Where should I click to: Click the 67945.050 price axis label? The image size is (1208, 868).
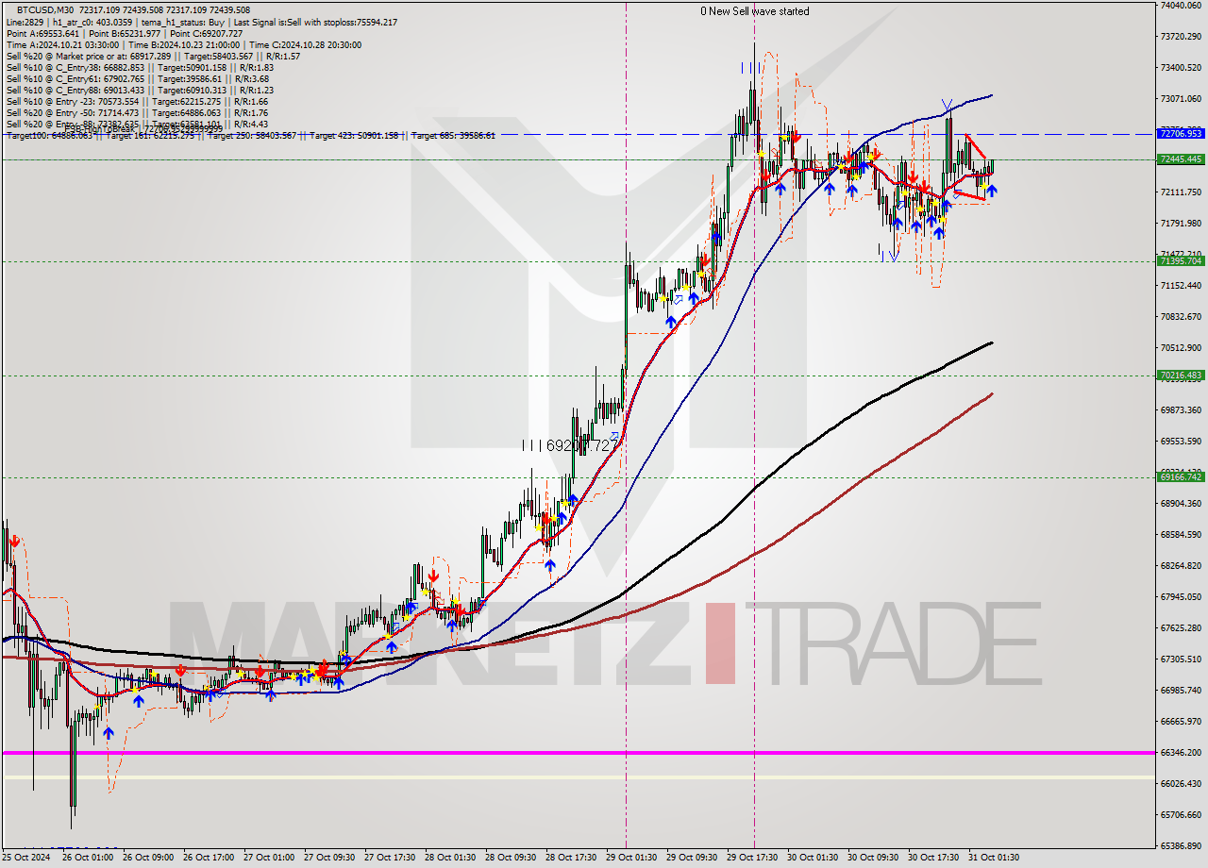click(x=1181, y=596)
